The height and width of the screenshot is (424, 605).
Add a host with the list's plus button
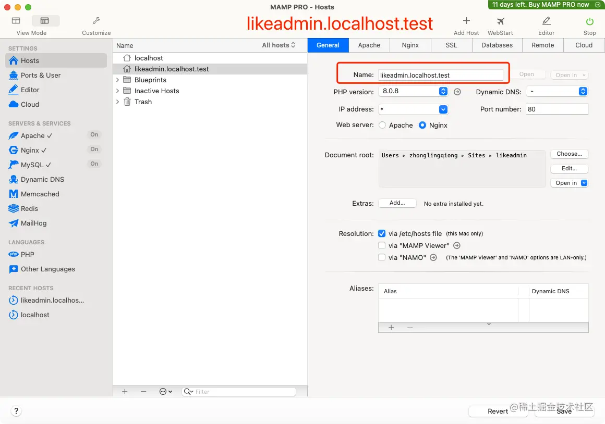tap(125, 392)
